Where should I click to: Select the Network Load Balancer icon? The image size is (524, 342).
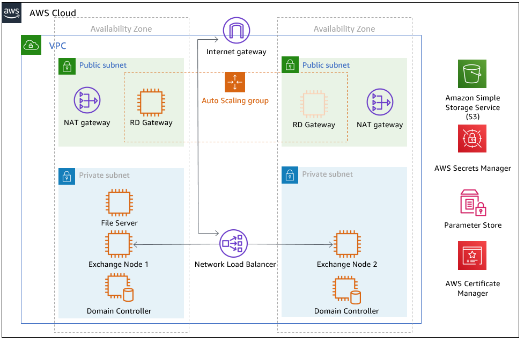(x=234, y=243)
